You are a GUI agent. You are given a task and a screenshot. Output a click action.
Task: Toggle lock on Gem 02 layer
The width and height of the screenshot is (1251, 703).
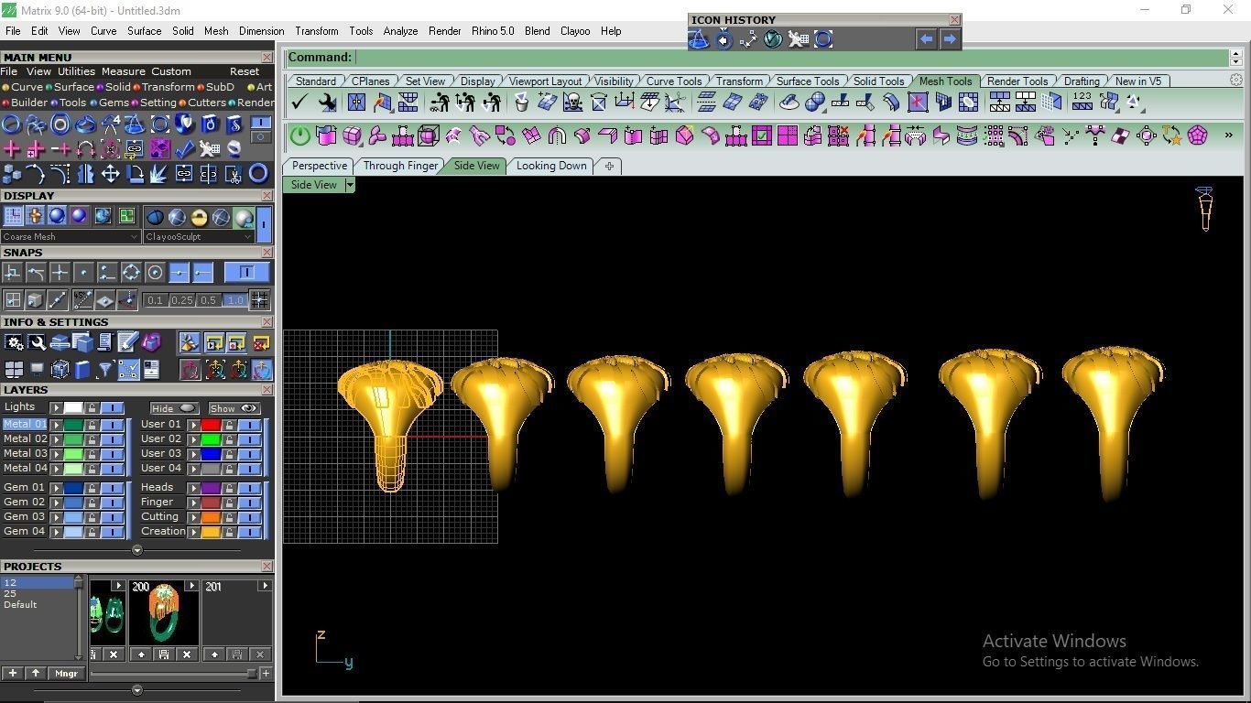(x=92, y=503)
